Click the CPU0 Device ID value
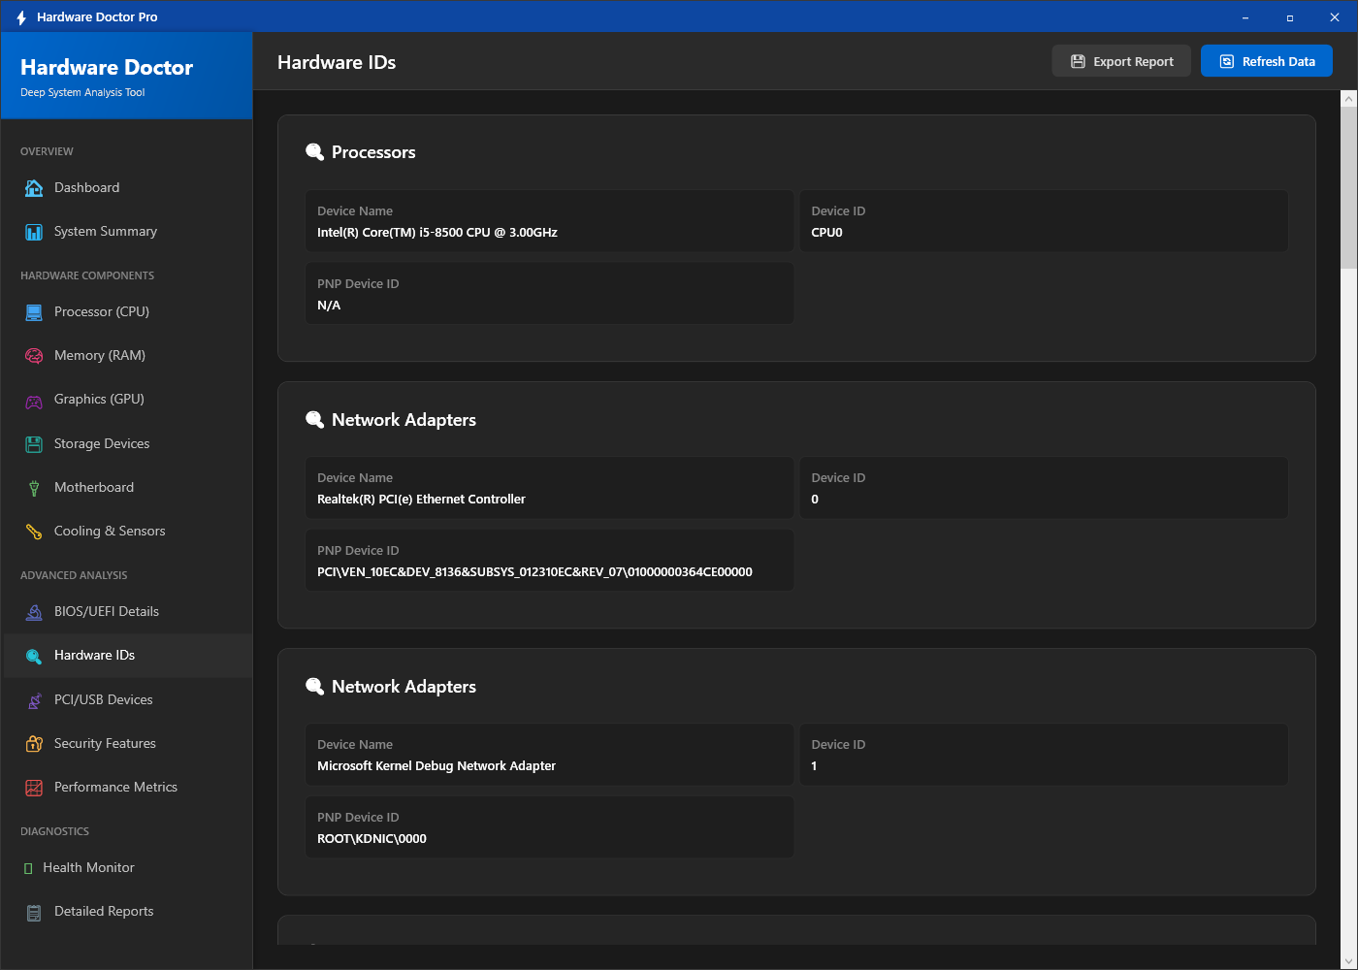 coord(827,233)
